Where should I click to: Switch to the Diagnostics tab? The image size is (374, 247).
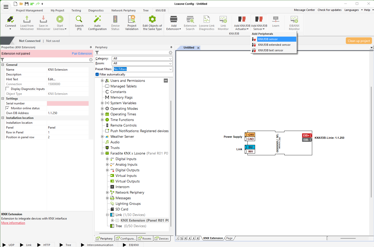pyautogui.click(x=96, y=10)
